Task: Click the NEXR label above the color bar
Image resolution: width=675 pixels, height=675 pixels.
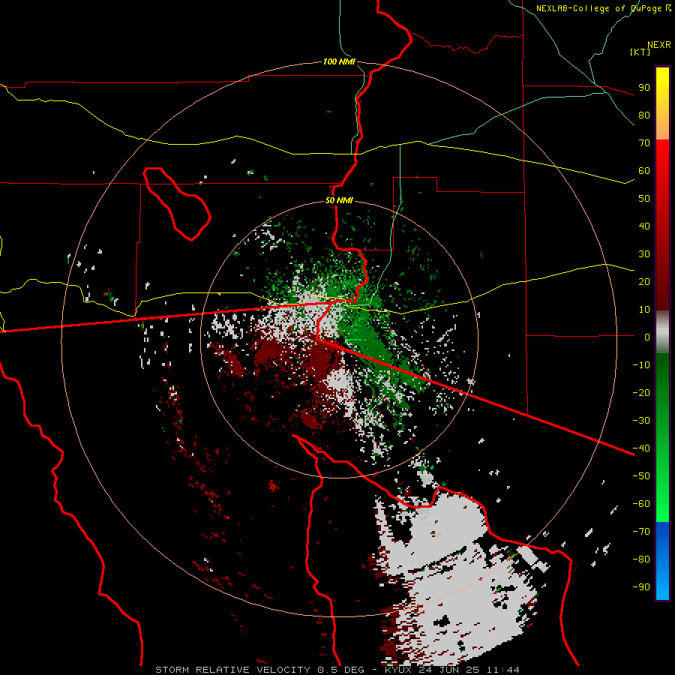Action: point(659,45)
